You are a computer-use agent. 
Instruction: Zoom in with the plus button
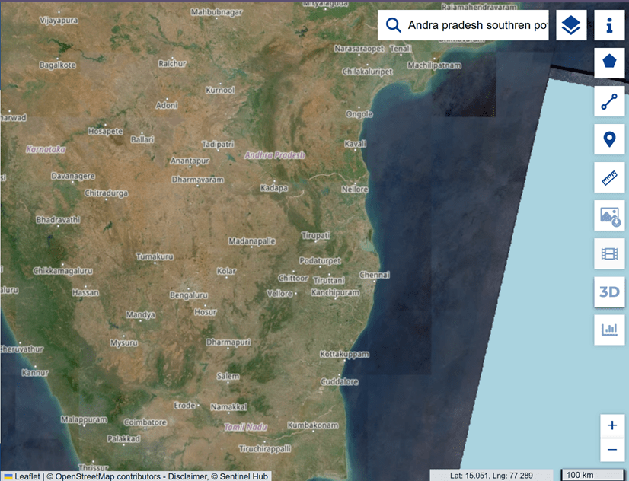point(611,425)
